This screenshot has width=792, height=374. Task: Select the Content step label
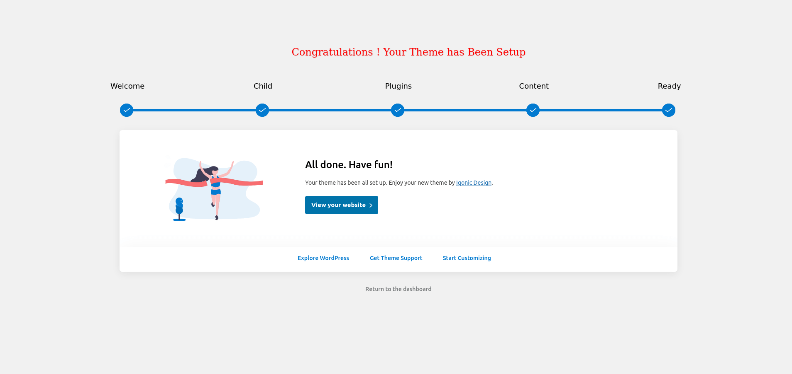(534, 86)
